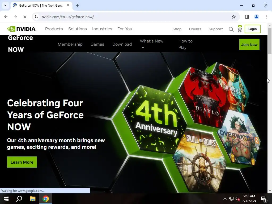Open File Explorer from taskbar
The width and height of the screenshot is (272, 204).
[x=32, y=199]
